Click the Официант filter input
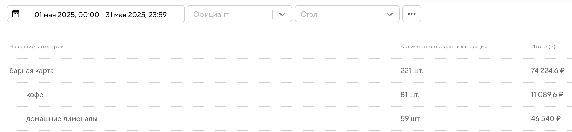The width and height of the screenshot is (572, 132). coord(230,14)
